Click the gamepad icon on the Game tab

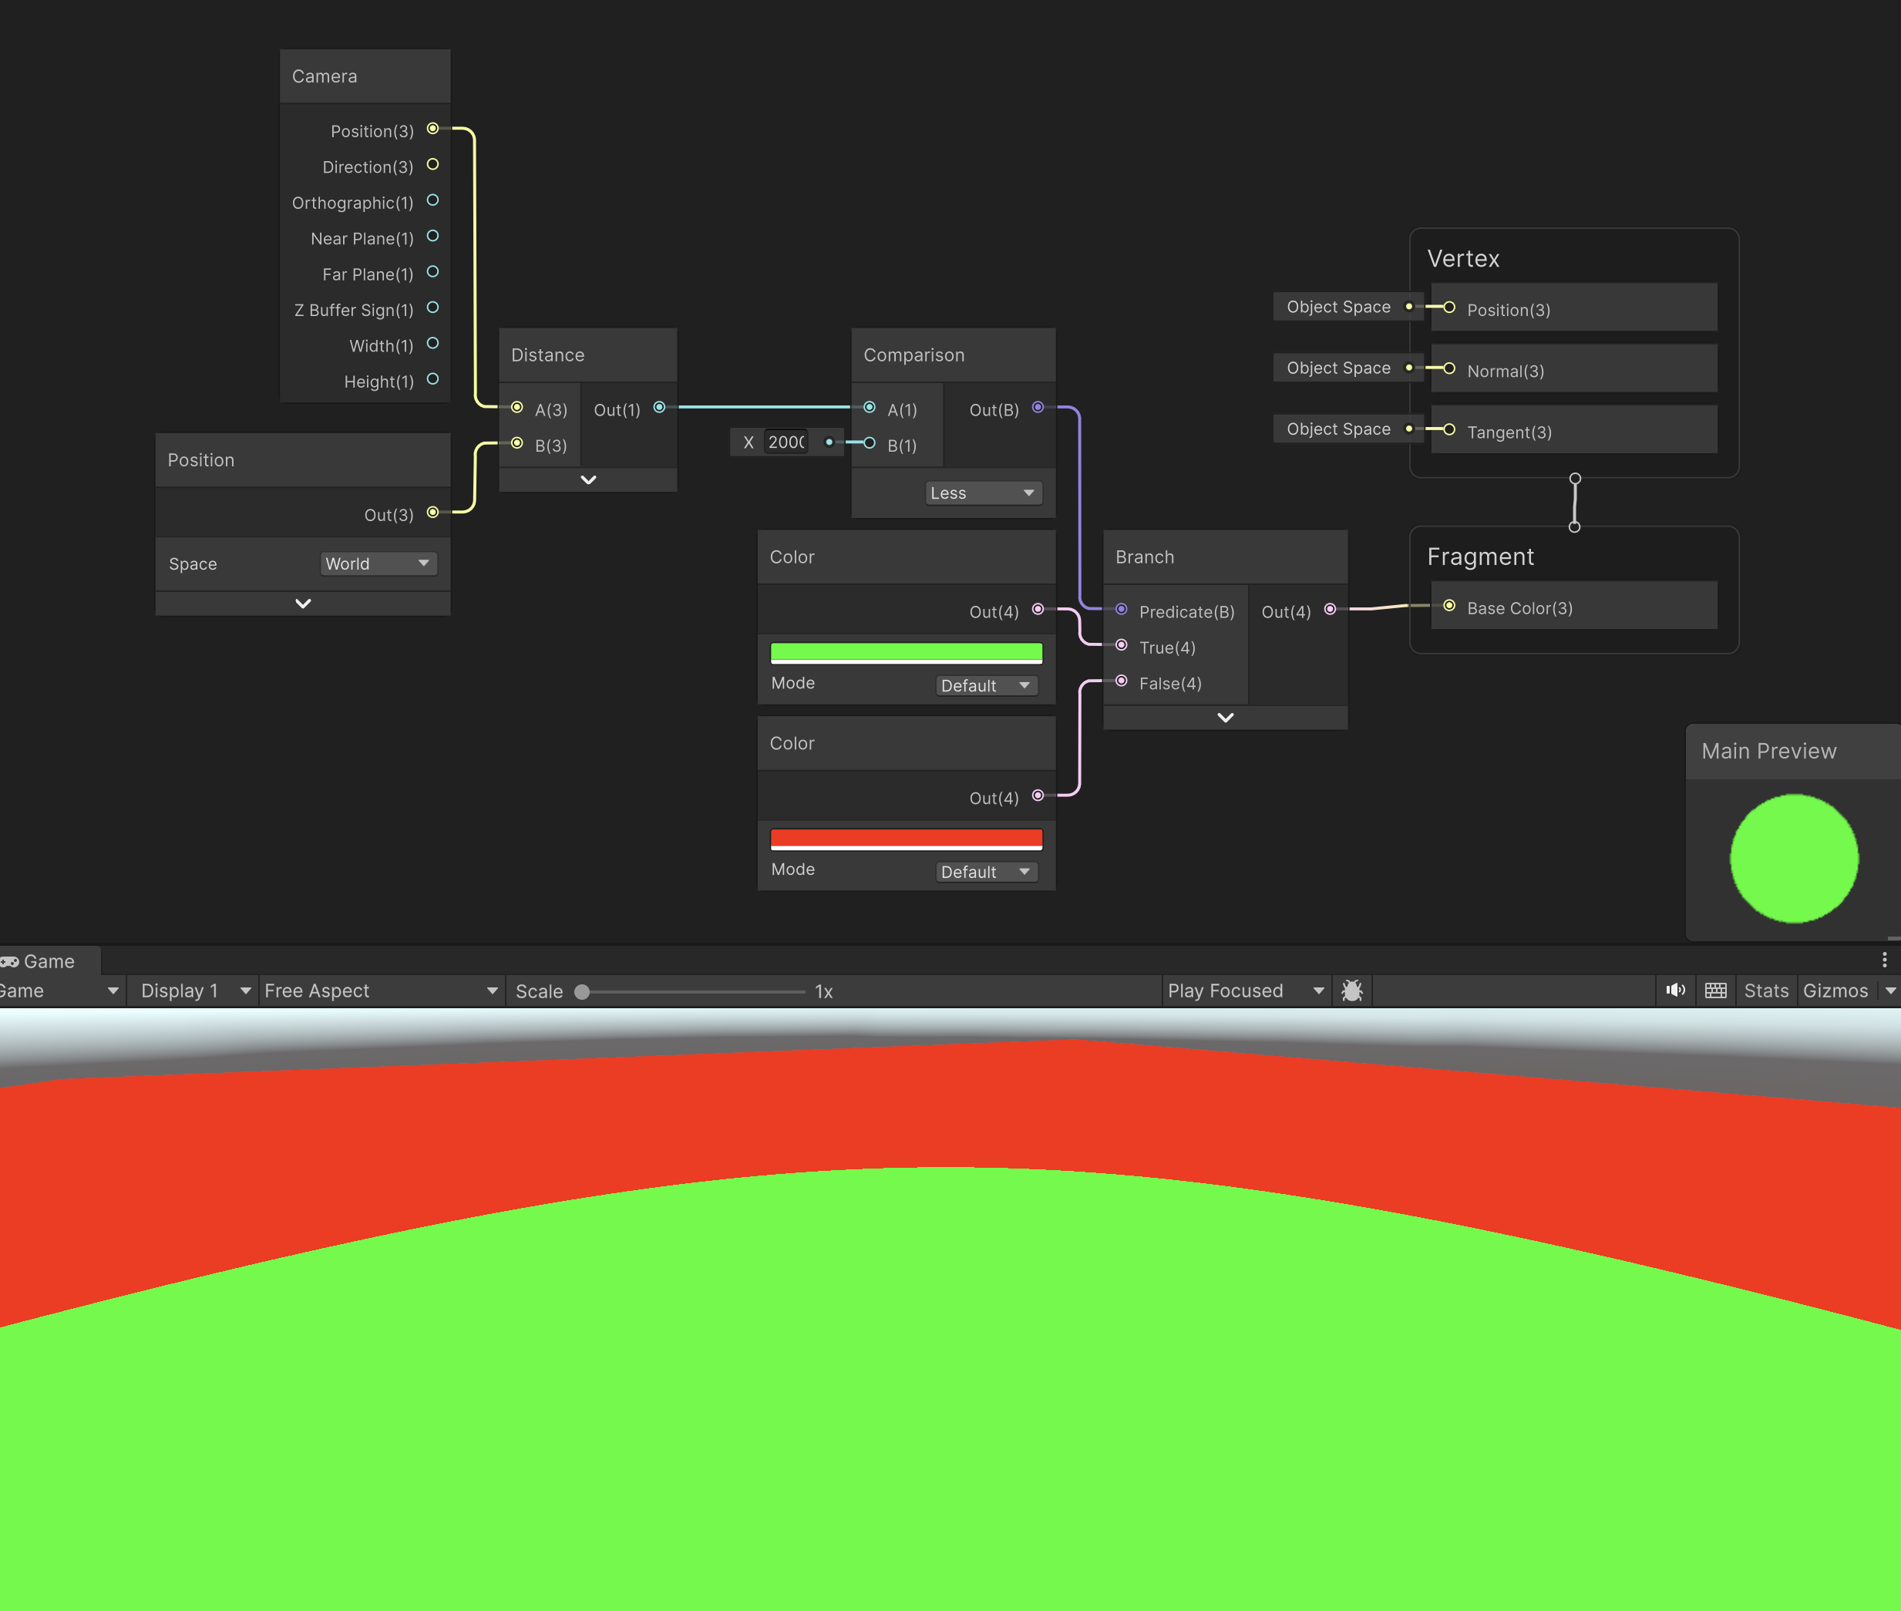point(10,960)
